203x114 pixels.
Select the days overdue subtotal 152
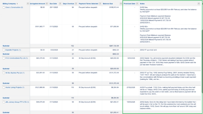(x=72, y=46)
